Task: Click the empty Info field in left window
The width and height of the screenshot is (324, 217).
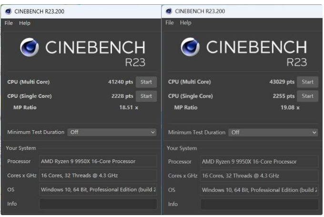Action: [x=98, y=204]
